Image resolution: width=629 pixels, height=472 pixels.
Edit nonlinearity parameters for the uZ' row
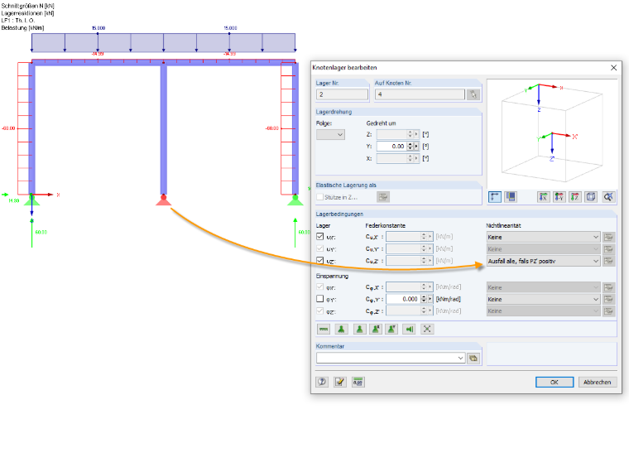[x=608, y=261]
